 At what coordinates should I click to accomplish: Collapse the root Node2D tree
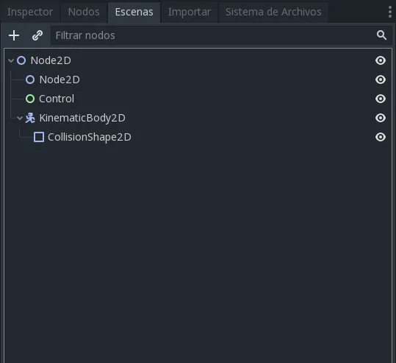tap(11, 60)
